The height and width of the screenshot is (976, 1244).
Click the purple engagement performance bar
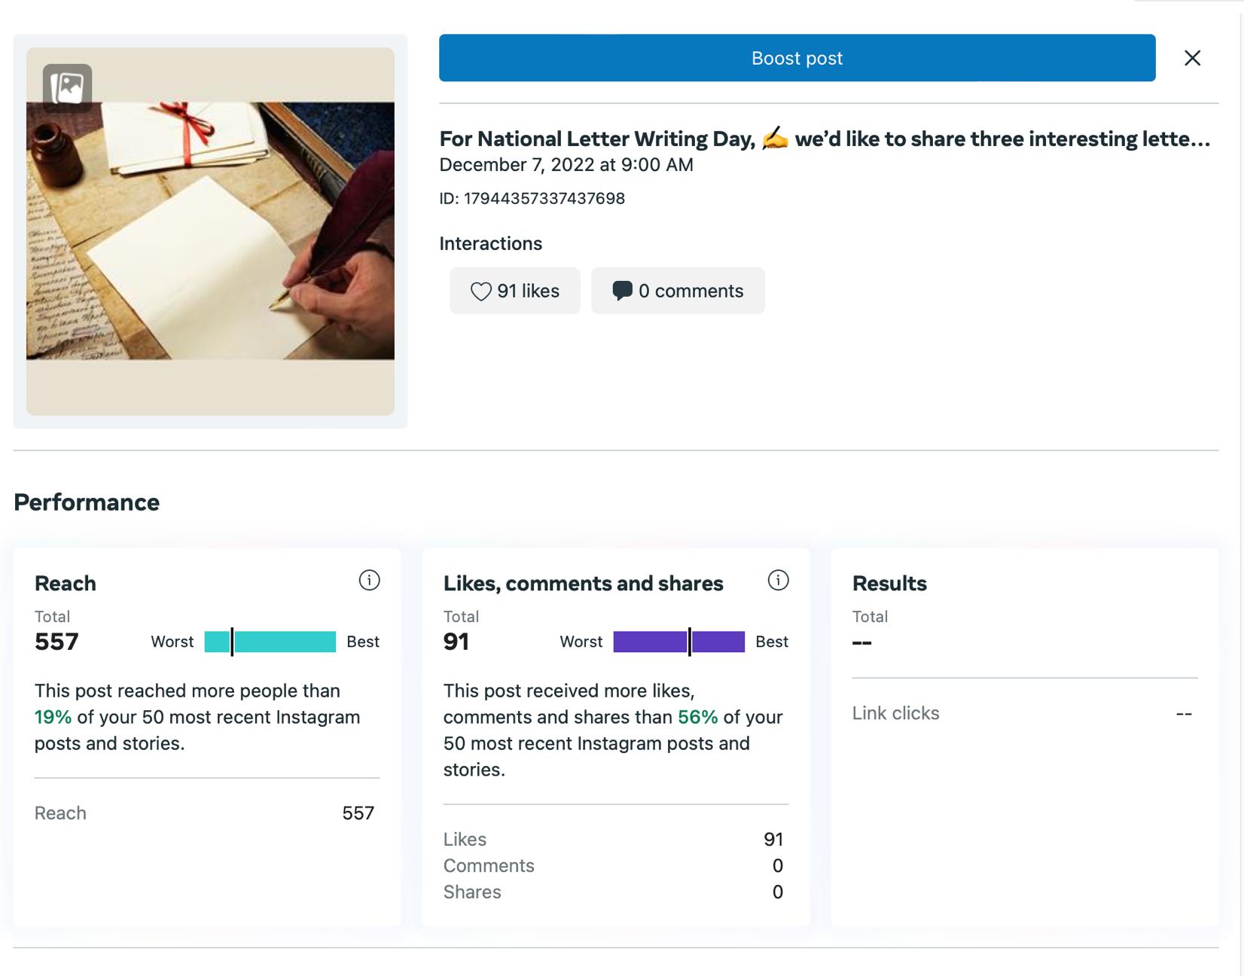click(x=678, y=642)
